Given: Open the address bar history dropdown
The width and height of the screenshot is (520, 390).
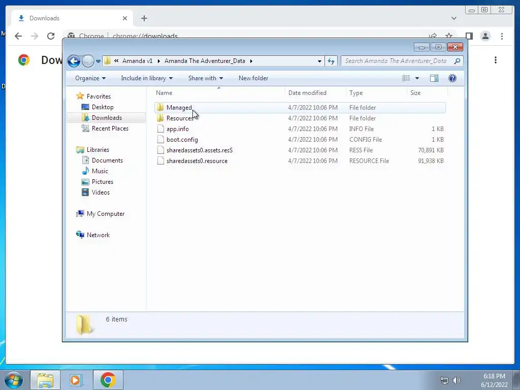Looking at the screenshot, I should pos(319,61).
